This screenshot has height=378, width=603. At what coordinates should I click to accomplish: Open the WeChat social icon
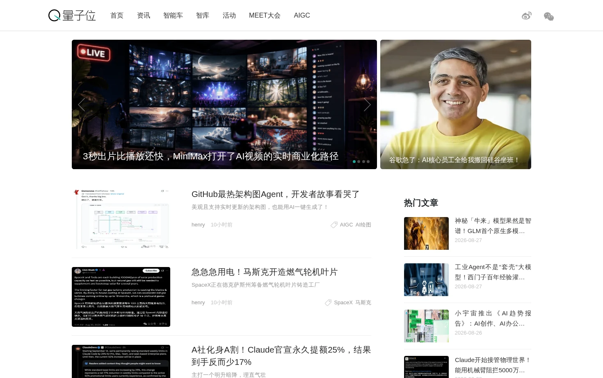click(x=549, y=16)
